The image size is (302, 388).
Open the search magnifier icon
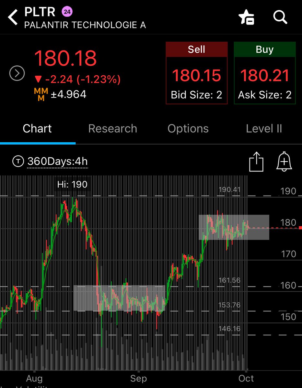[280, 16]
